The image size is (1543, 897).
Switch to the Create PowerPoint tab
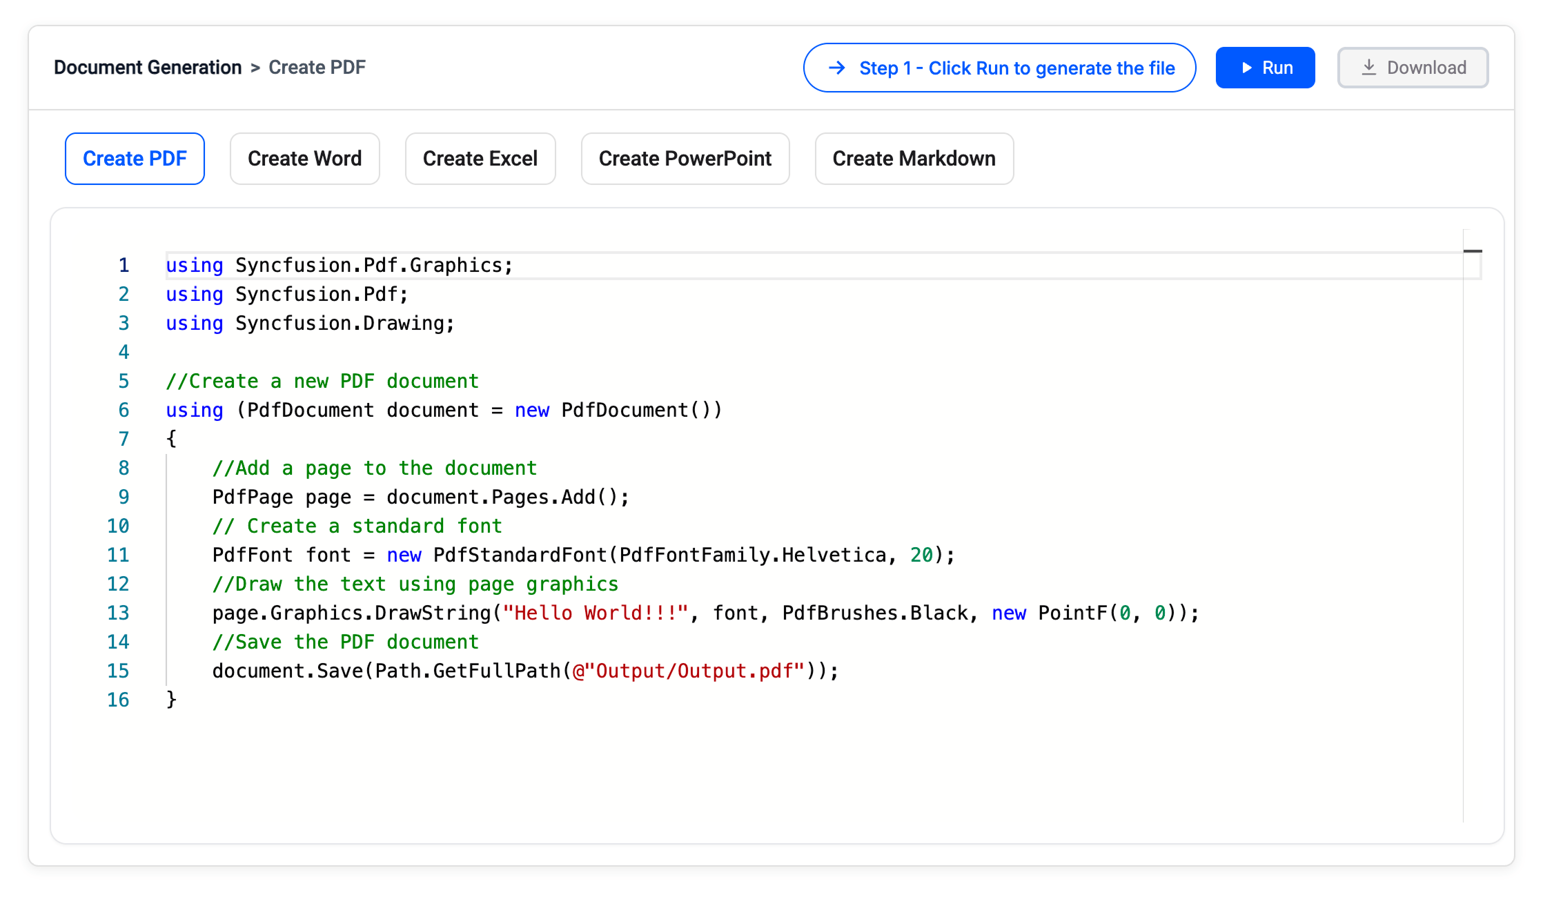[685, 159]
